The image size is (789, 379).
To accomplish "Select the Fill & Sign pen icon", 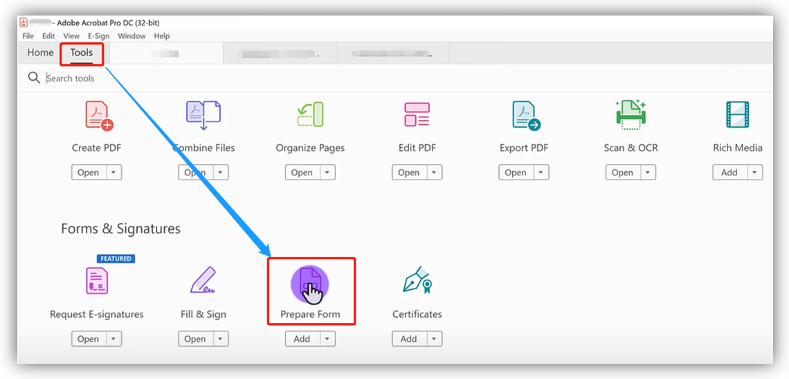I will [203, 280].
